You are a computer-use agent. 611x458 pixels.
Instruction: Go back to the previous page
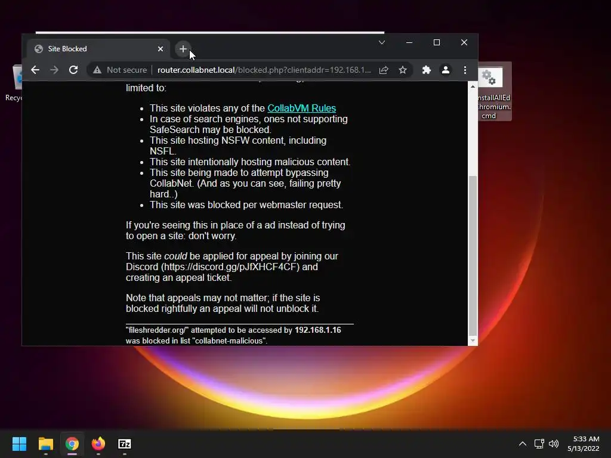tap(35, 70)
